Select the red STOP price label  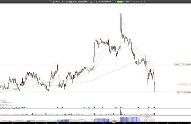(184, 92)
